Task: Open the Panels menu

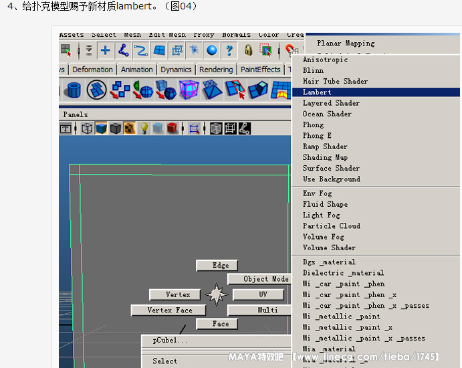Action: [x=75, y=114]
